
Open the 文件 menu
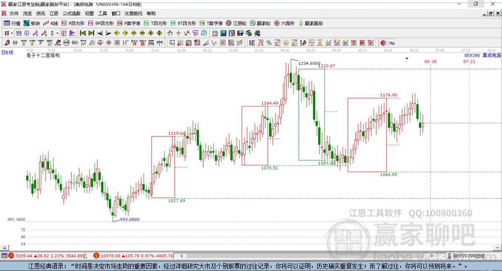click(14, 13)
